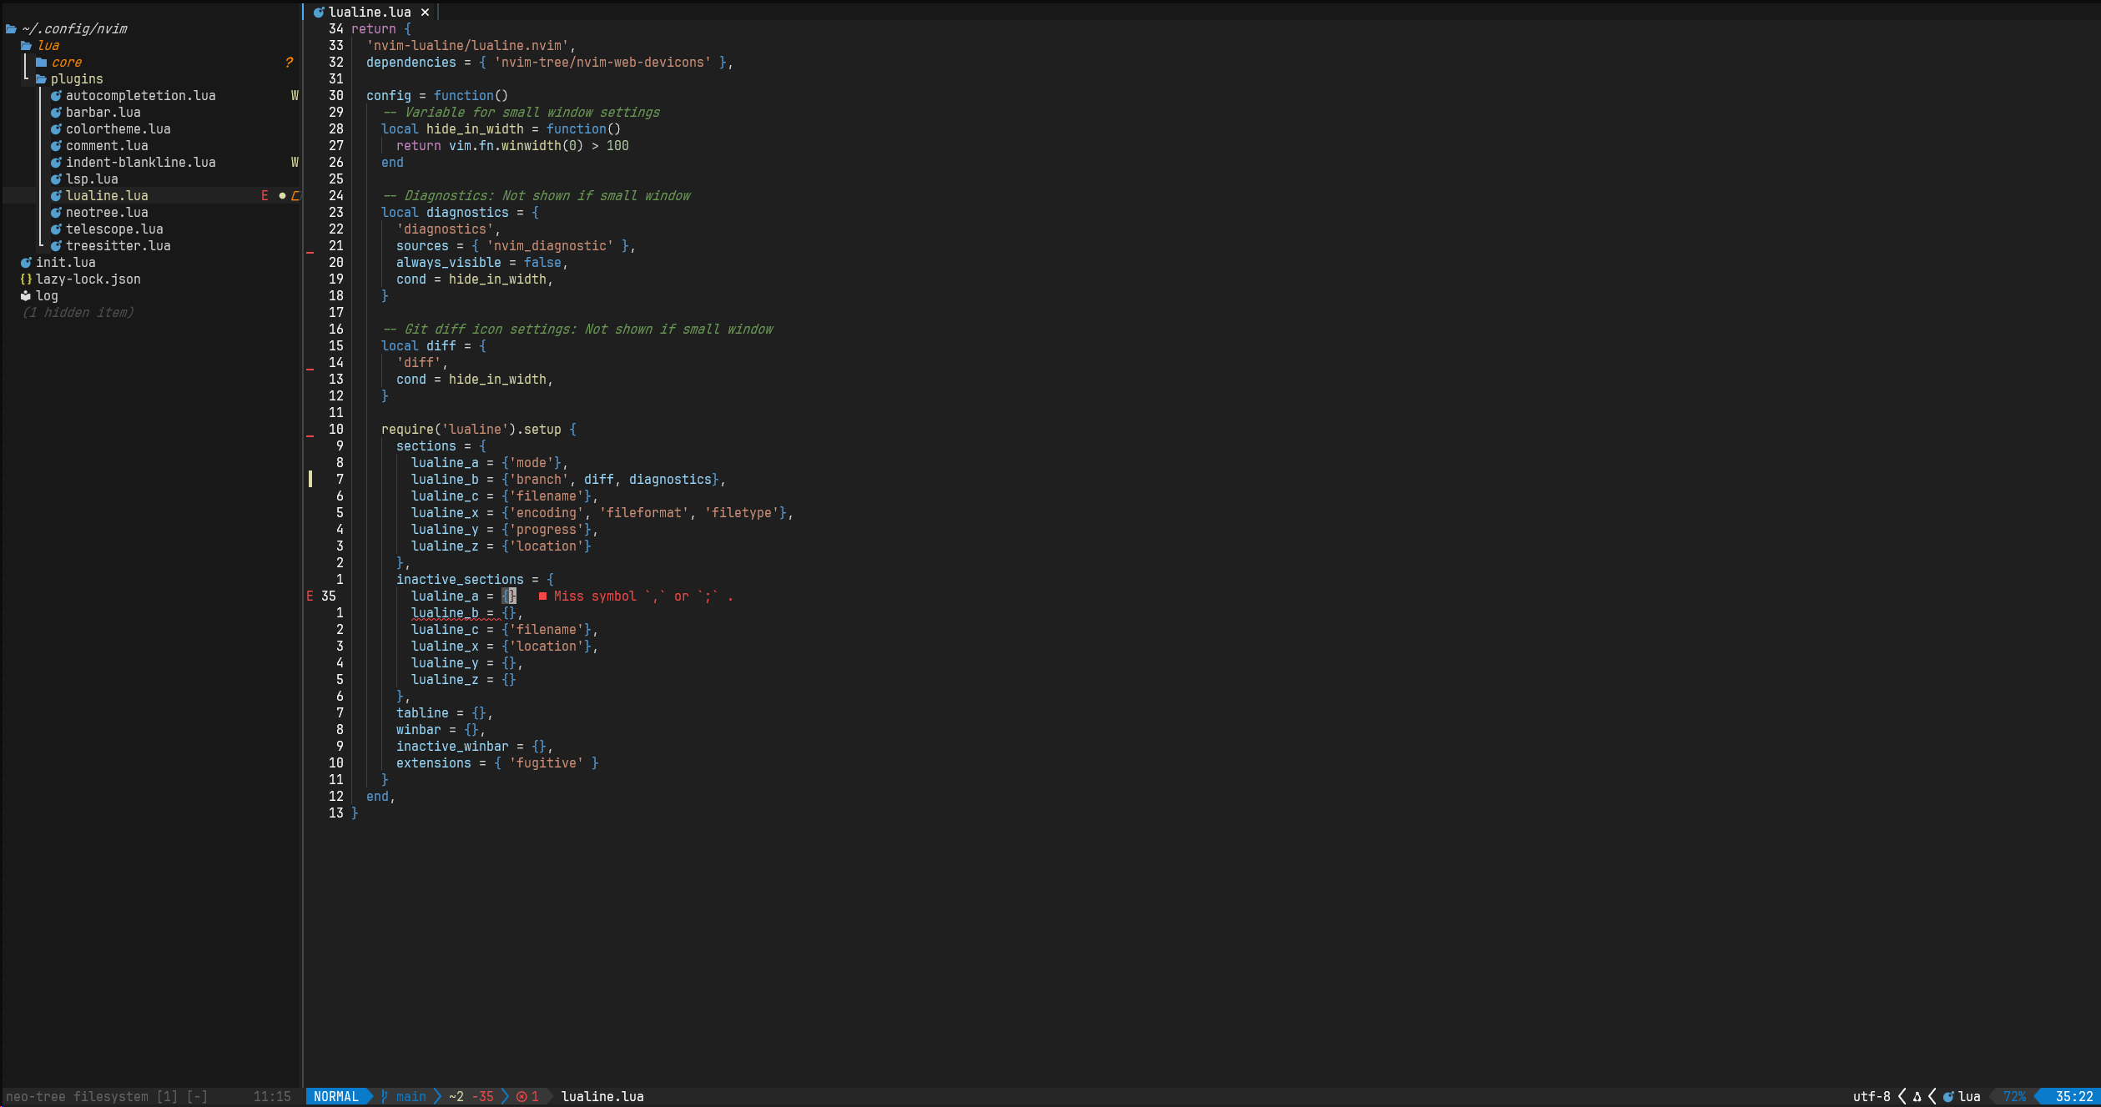Click the log file package icon
Screen dimensions: 2101x1107
coord(26,295)
